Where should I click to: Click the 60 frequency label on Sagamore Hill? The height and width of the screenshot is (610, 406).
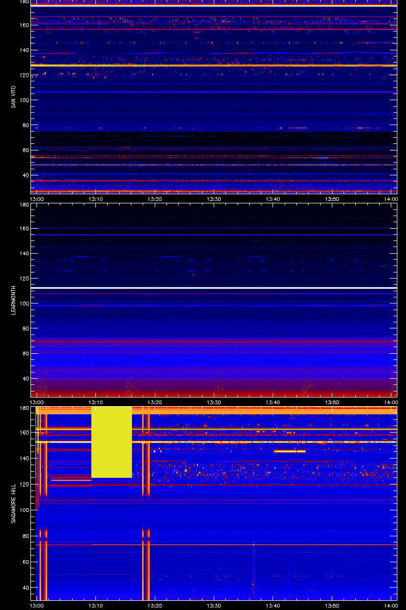(x=25, y=562)
